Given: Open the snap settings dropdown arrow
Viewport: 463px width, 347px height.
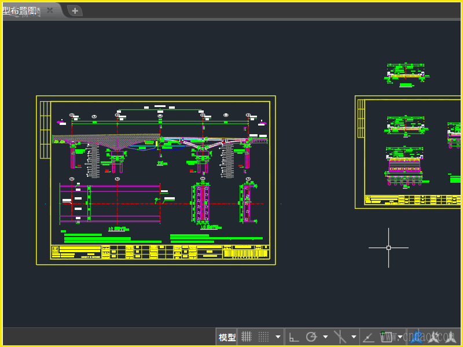Looking at the screenshot, I should pyautogui.click(x=278, y=337).
